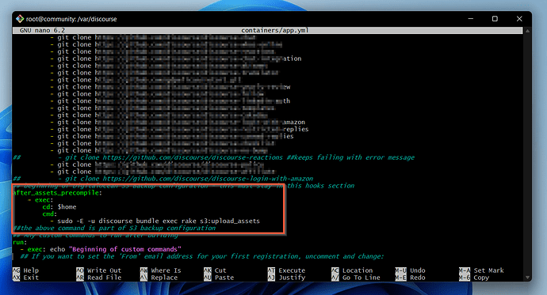
Task: Click the 's3:upload_assets' text
Action: coord(230,221)
